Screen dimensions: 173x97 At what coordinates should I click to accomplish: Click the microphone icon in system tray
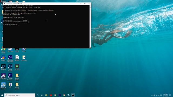pos(154,95)
